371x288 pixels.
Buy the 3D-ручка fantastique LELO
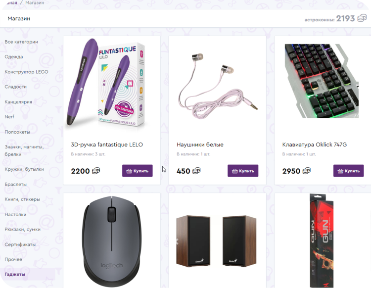coord(137,171)
